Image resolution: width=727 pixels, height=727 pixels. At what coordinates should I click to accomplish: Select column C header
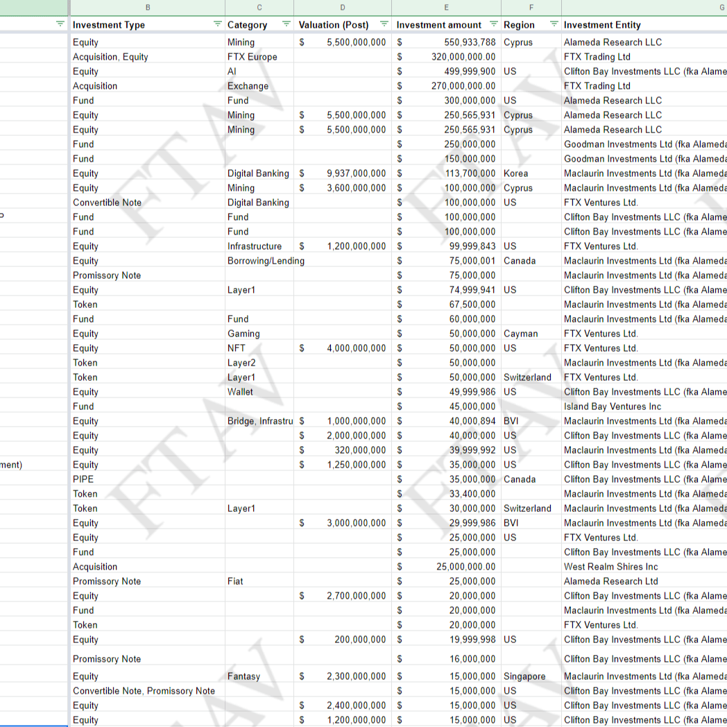pyautogui.click(x=259, y=7)
